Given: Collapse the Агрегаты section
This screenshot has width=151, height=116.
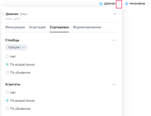Looking at the screenshot, I should pos(114,84).
